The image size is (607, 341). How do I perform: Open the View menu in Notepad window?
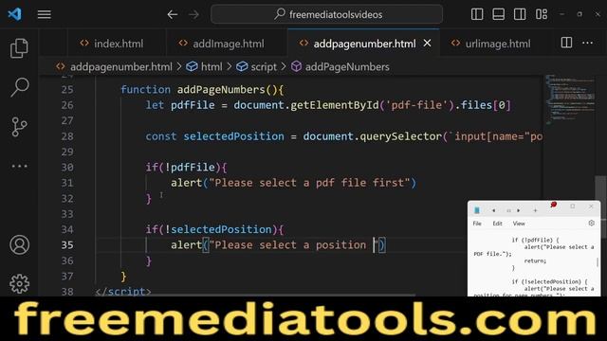pos(519,224)
